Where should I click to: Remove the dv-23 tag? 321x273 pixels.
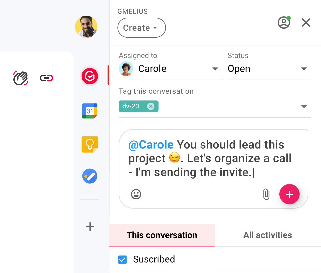tap(151, 106)
